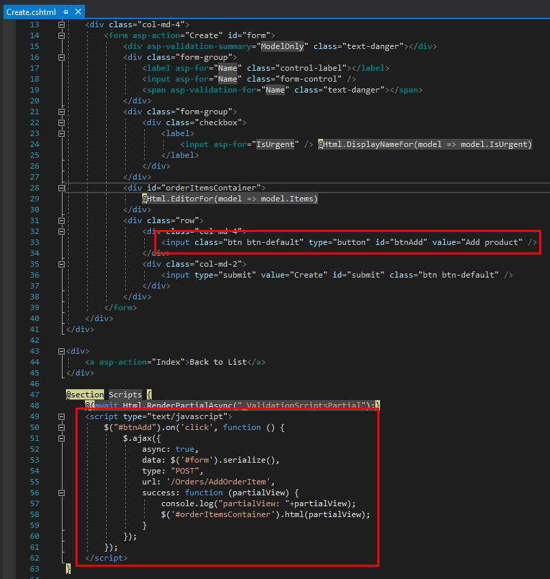The image size is (550, 579).
Task: Click asp-action="Index" on line 44
Action: [x=141, y=362]
